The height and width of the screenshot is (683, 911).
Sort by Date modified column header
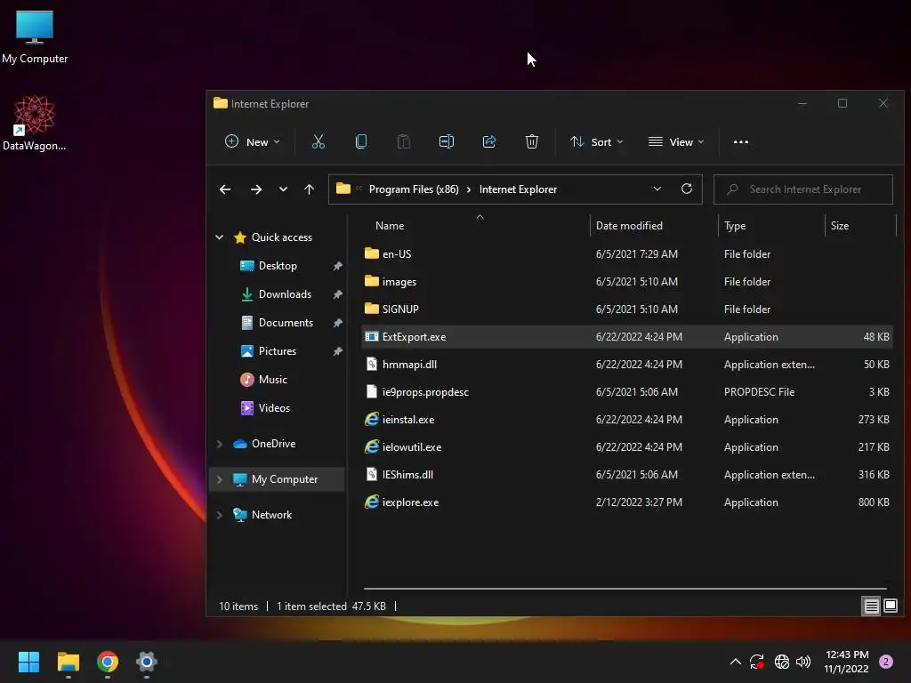tap(654, 225)
